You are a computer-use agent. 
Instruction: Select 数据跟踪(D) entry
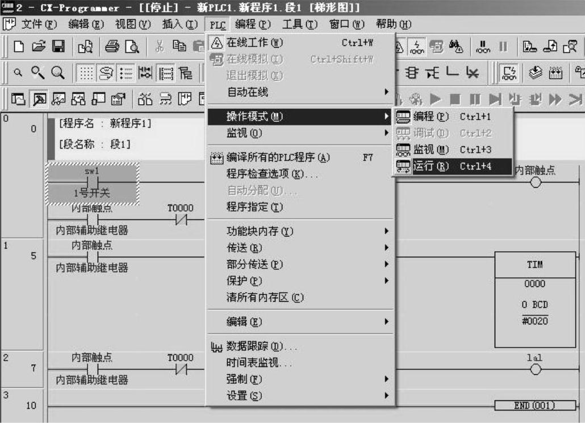coord(300,346)
